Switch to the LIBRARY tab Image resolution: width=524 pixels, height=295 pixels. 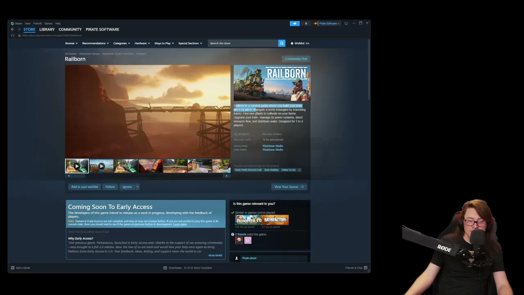click(x=47, y=29)
